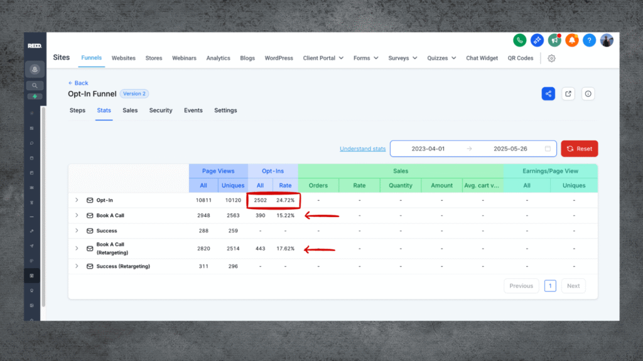Viewport: 643px width, 361px height.
Task: Open the Websites menu item
Action: (124, 58)
